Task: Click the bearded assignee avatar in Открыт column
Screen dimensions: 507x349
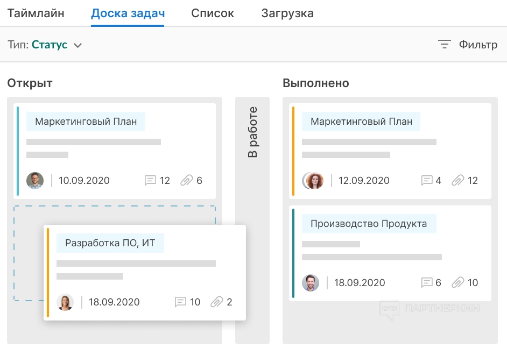Action: click(x=35, y=181)
